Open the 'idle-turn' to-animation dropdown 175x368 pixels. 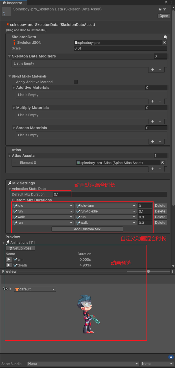106,206
